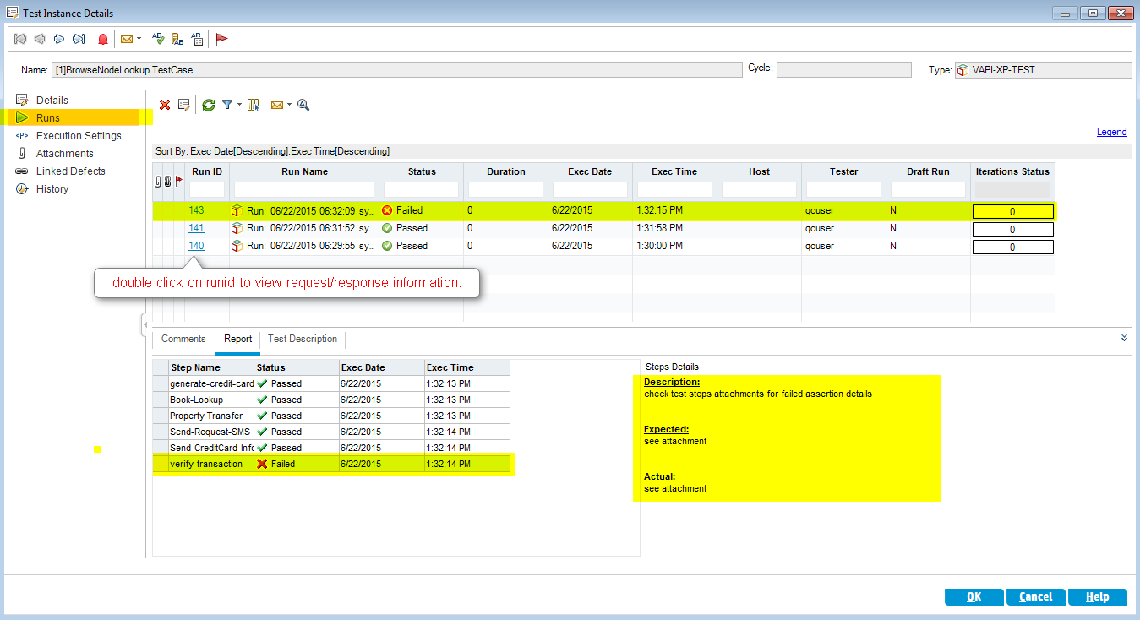Click the red Alerts bell icon
The image size is (1140, 620).
coord(103,39)
